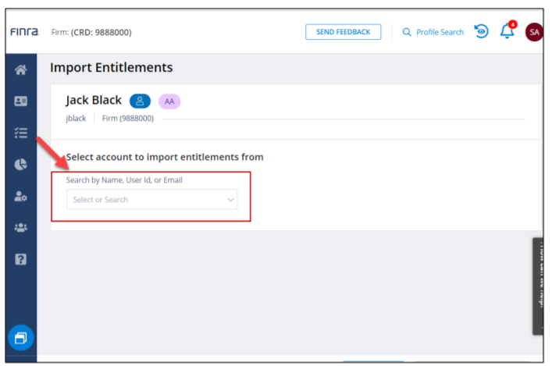Viewport: 552px width, 366px height.
Task: Open the pie chart sidebar icon
Action: pyautogui.click(x=20, y=164)
